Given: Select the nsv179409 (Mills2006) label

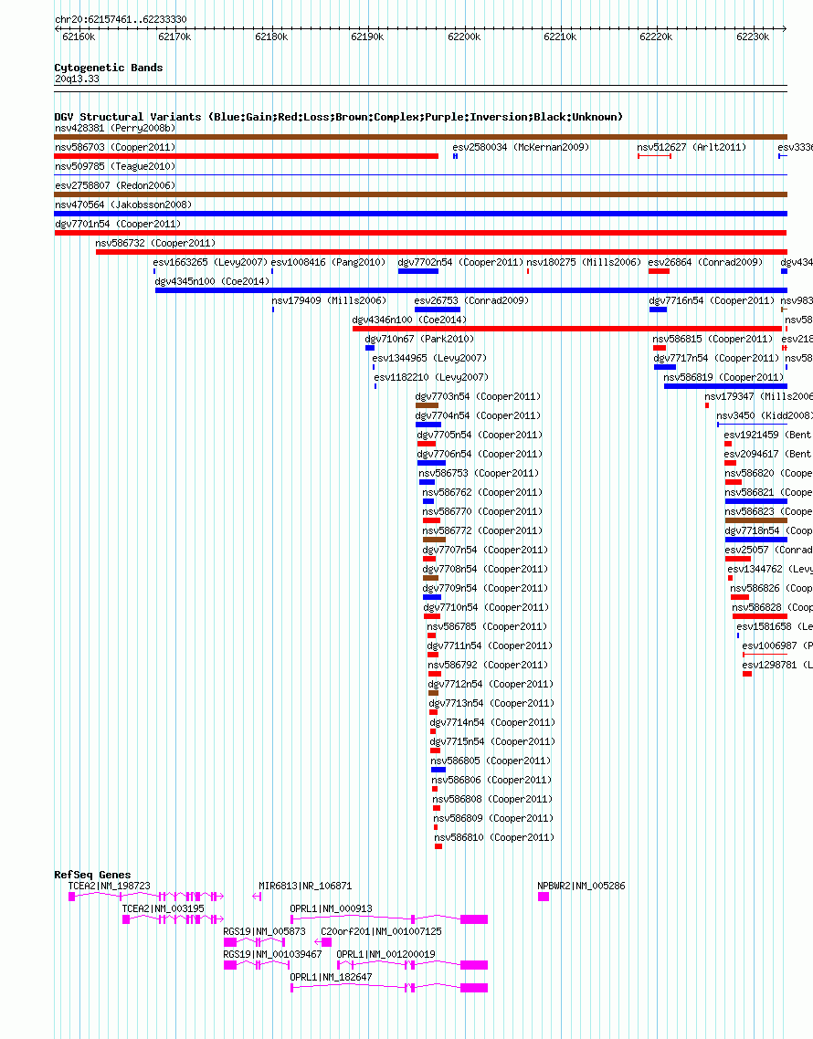Looking at the screenshot, I should [329, 300].
